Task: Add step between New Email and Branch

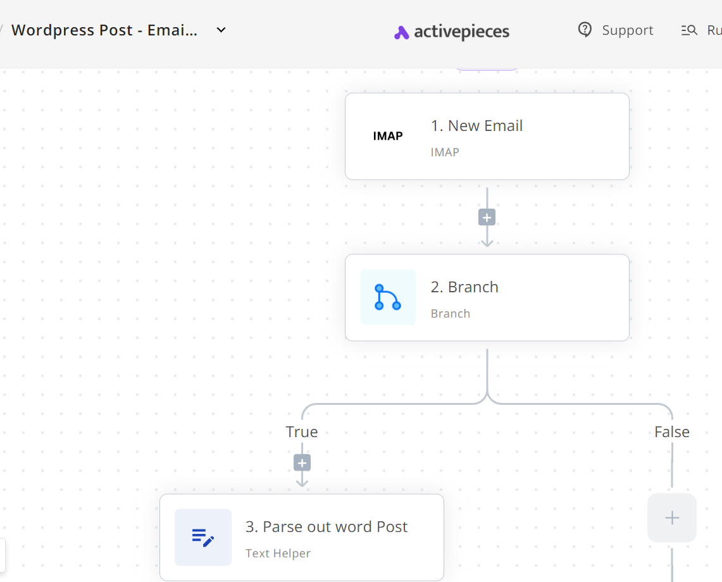Action: point(487,218)
